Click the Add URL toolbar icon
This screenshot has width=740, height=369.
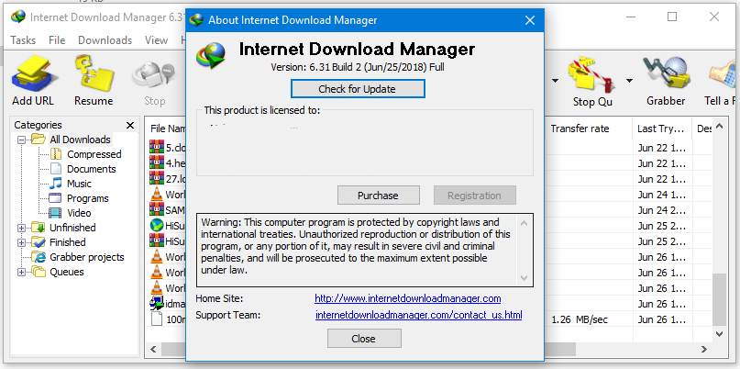(34, 74)
